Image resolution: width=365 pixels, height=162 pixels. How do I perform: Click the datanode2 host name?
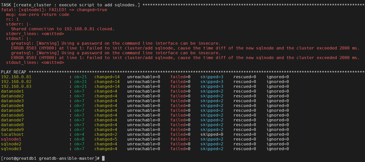click(x=12, y=96)
